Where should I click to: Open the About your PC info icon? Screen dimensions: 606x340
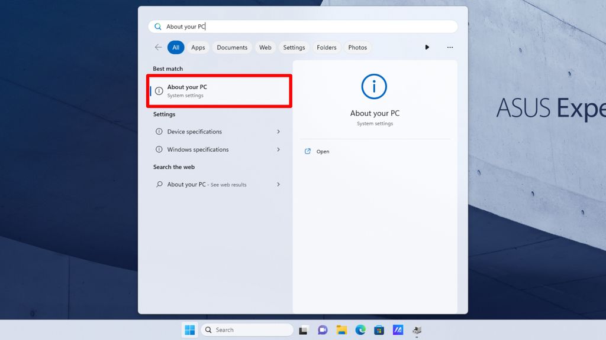pyautogui.click(x=159, y=91)
